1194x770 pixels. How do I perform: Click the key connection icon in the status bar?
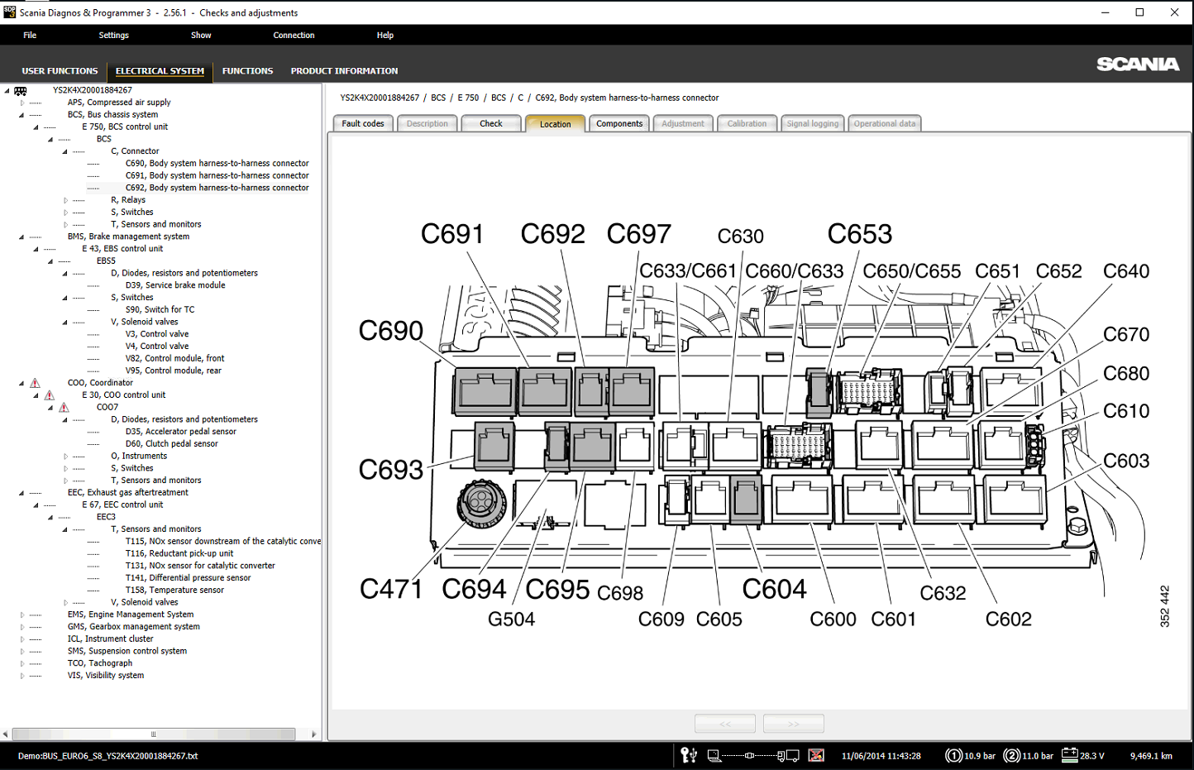688,755
